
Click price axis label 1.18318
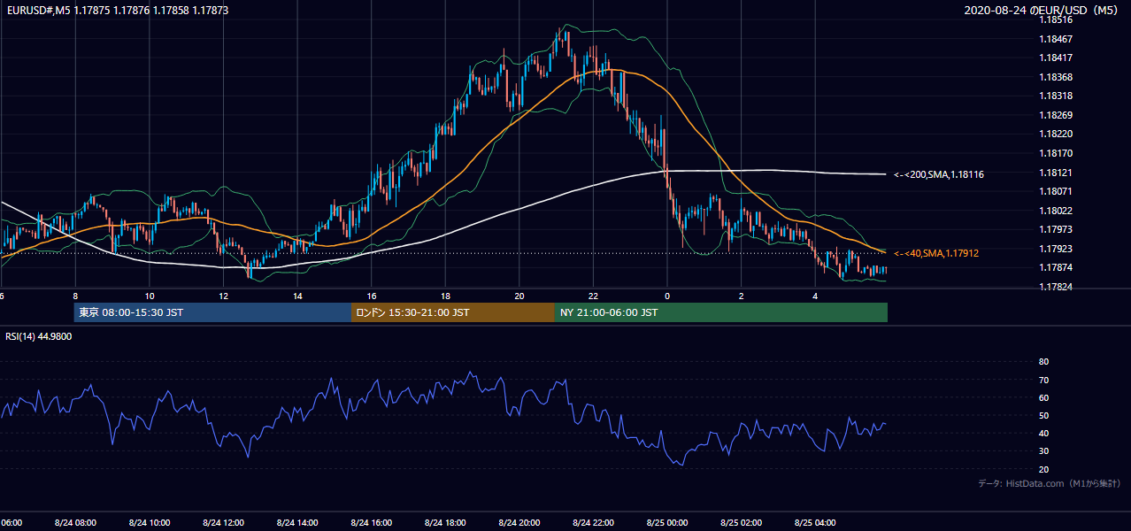[1057, 96]
